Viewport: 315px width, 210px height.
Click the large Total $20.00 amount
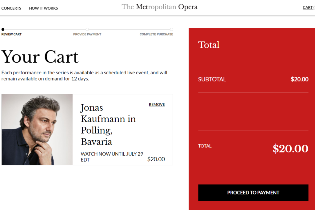click(290, 149)
